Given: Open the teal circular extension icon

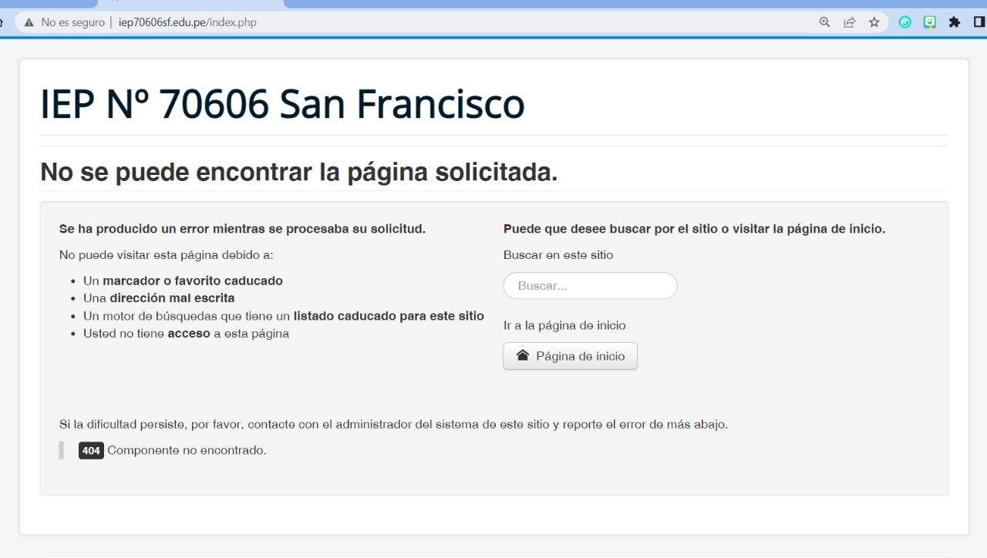Looking at the screenshot, I should [905, 22].
